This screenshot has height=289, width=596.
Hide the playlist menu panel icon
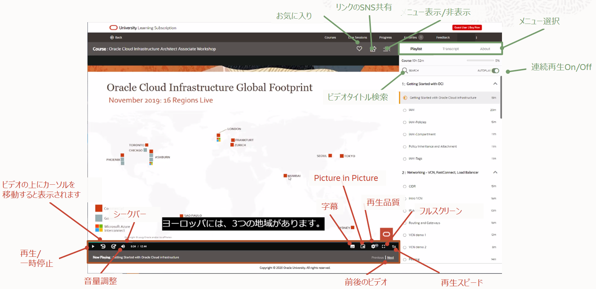(386, 49)
